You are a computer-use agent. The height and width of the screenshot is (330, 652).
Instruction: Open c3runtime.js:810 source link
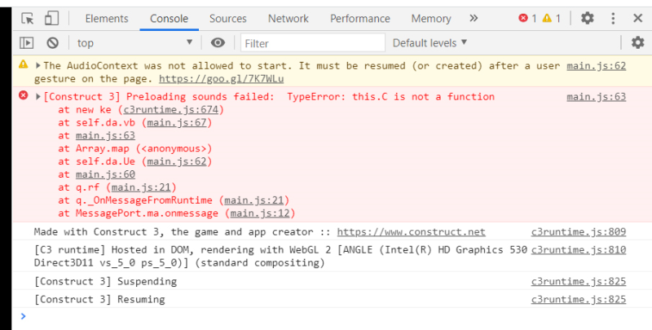[x=579, y=250]
